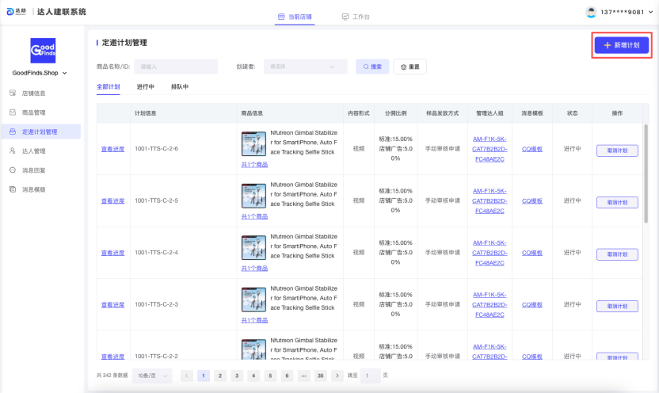The height and width of the screenshot is (393, 659).
Task: Click product thumbnail in first row
Action: (x=253, y=143)
